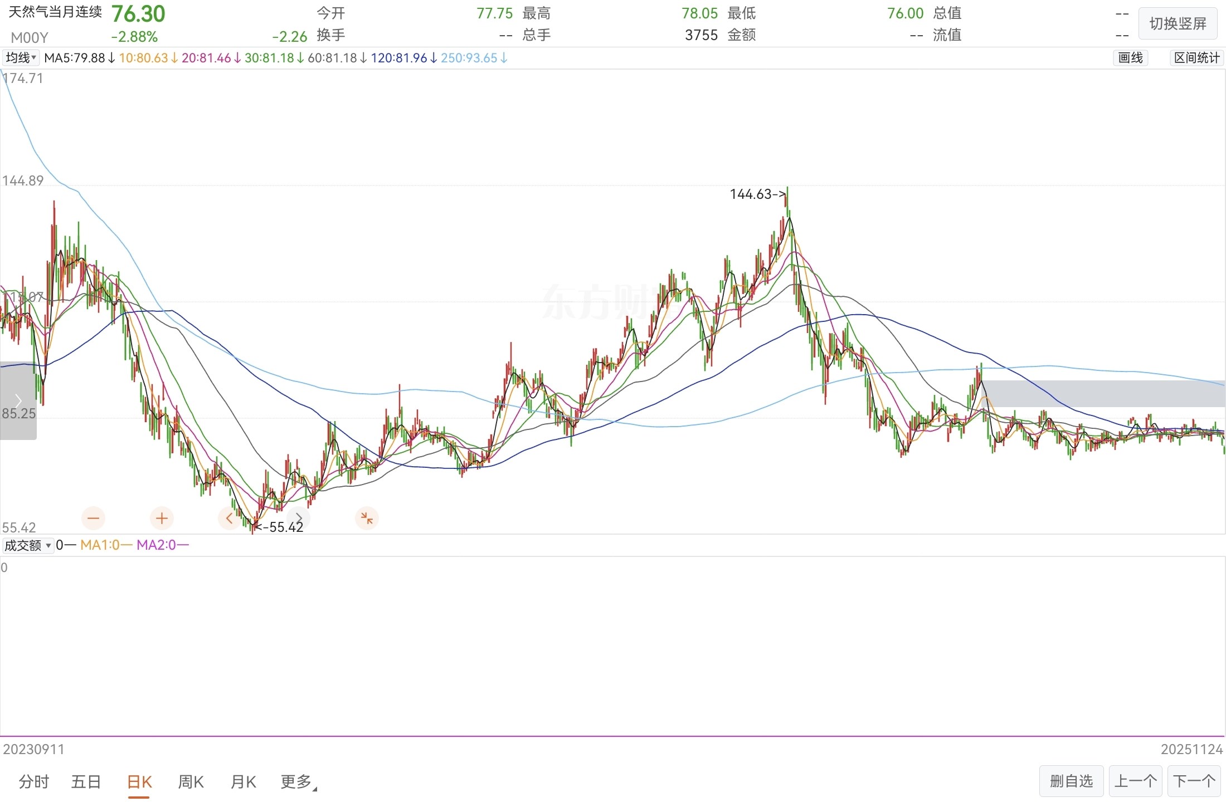Image resolution: width=1226 pixels, height=802 pixels.
Task: Switch to the 五日 tab
Action: [86, 782]
